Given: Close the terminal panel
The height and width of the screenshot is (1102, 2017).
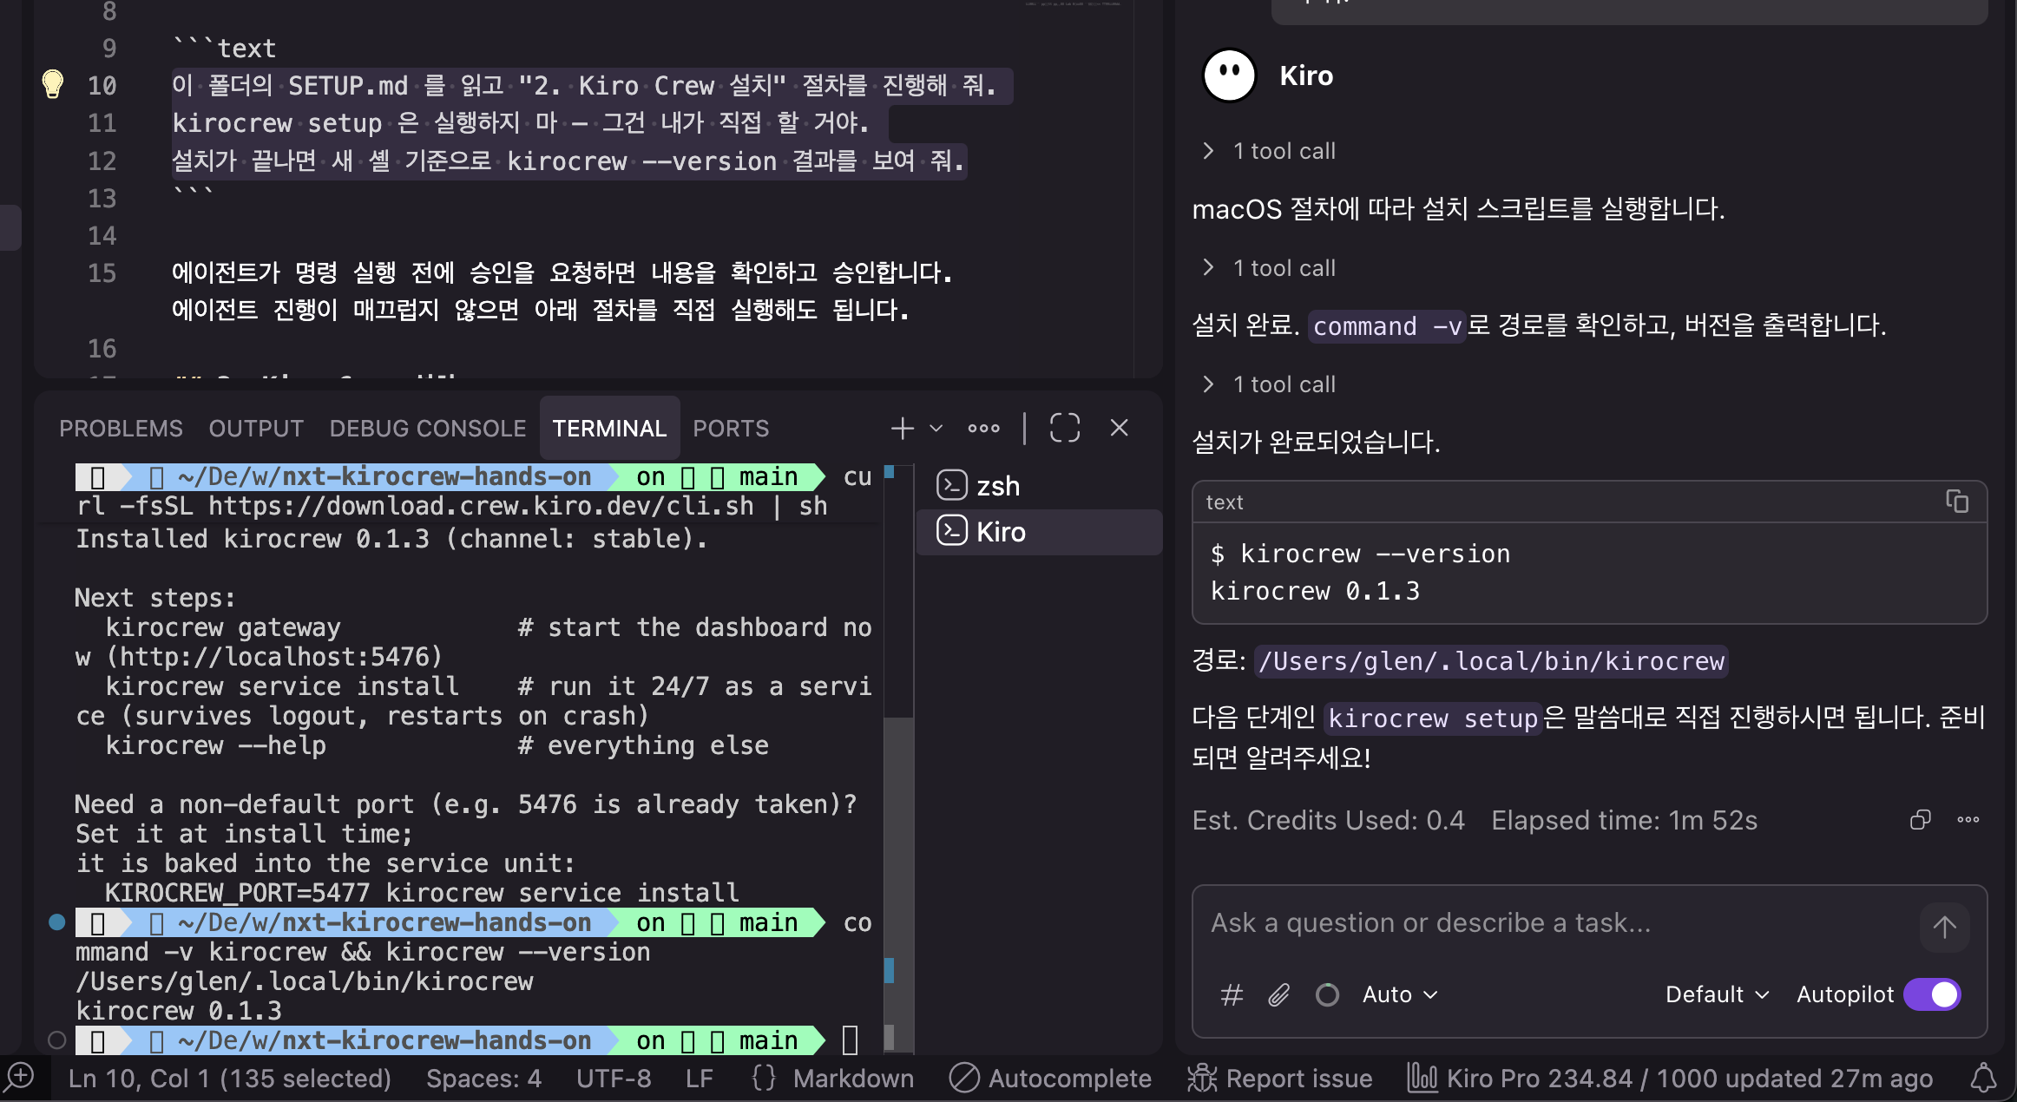Looking at the screenshot, I should click(1120, 428).
